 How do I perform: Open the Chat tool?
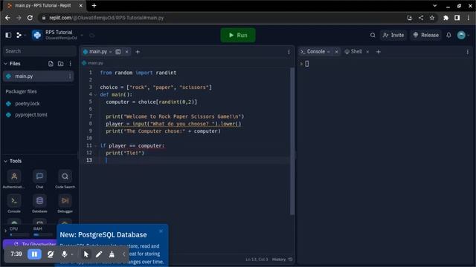click(x=39, y=179)
